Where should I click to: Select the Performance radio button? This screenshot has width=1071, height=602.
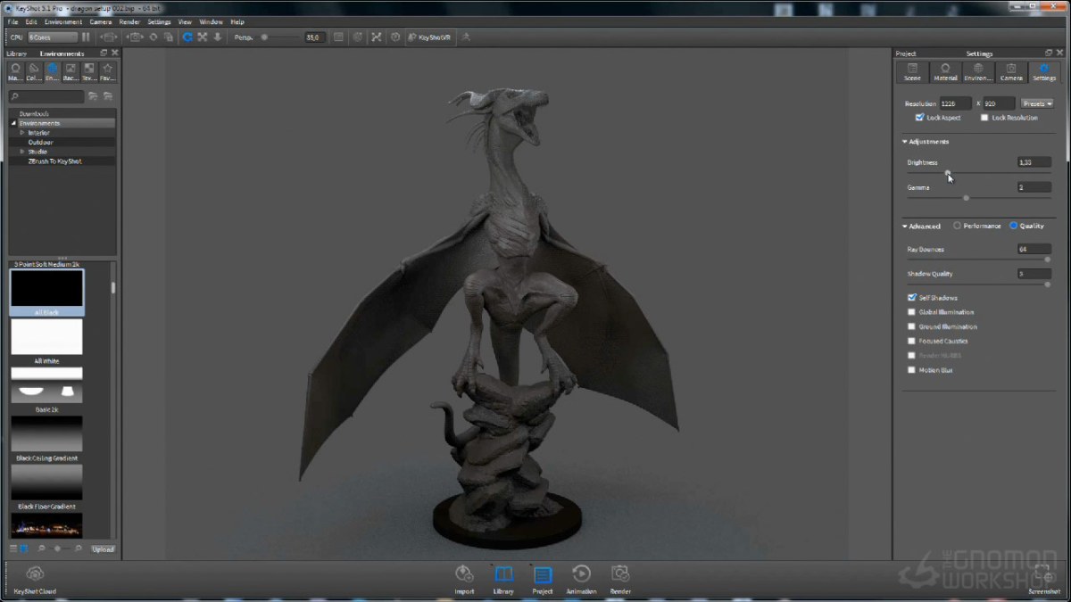(x=958, y=227)
